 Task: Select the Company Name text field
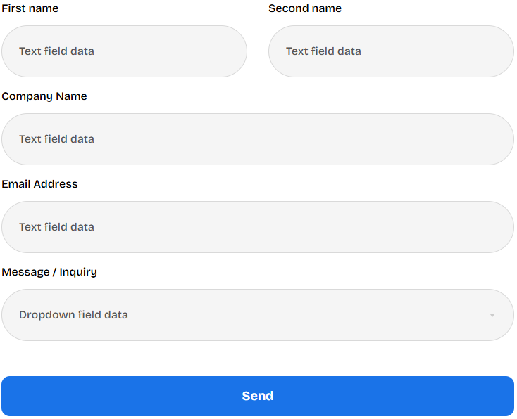click(258, 139)
